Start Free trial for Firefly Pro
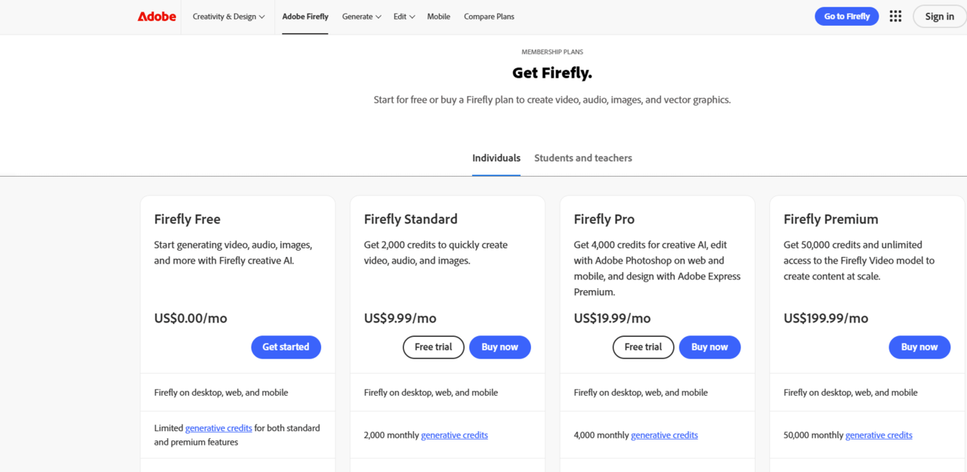 pyautogui.click(x=643, y=347)
